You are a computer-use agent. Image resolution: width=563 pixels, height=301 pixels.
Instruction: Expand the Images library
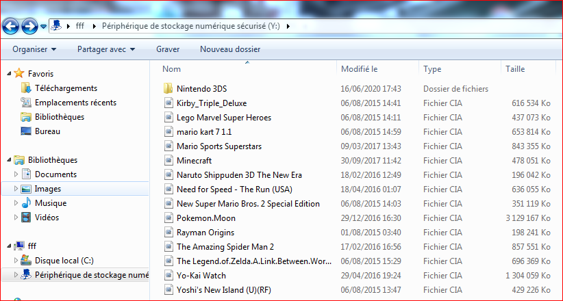16,189
